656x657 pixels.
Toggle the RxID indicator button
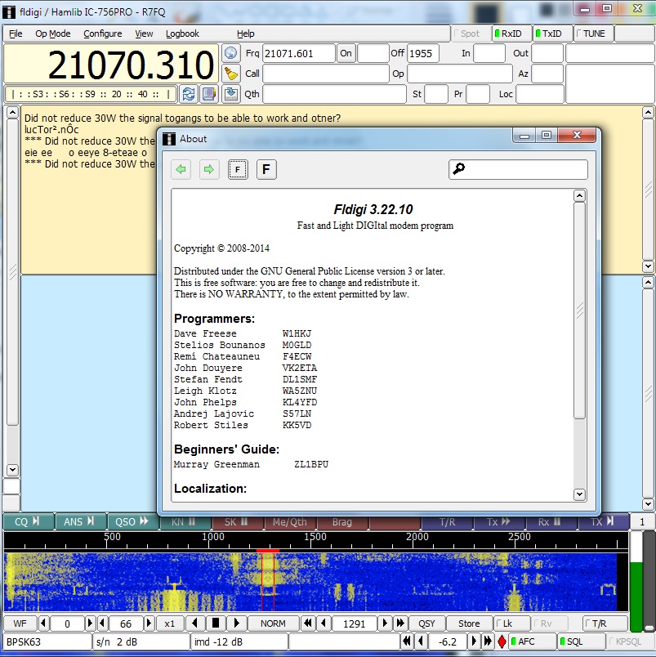[x=511, y=34]
